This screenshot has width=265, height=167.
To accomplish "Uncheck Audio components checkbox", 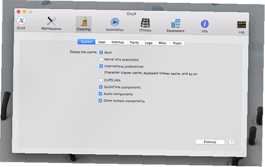I will point(100,94).
